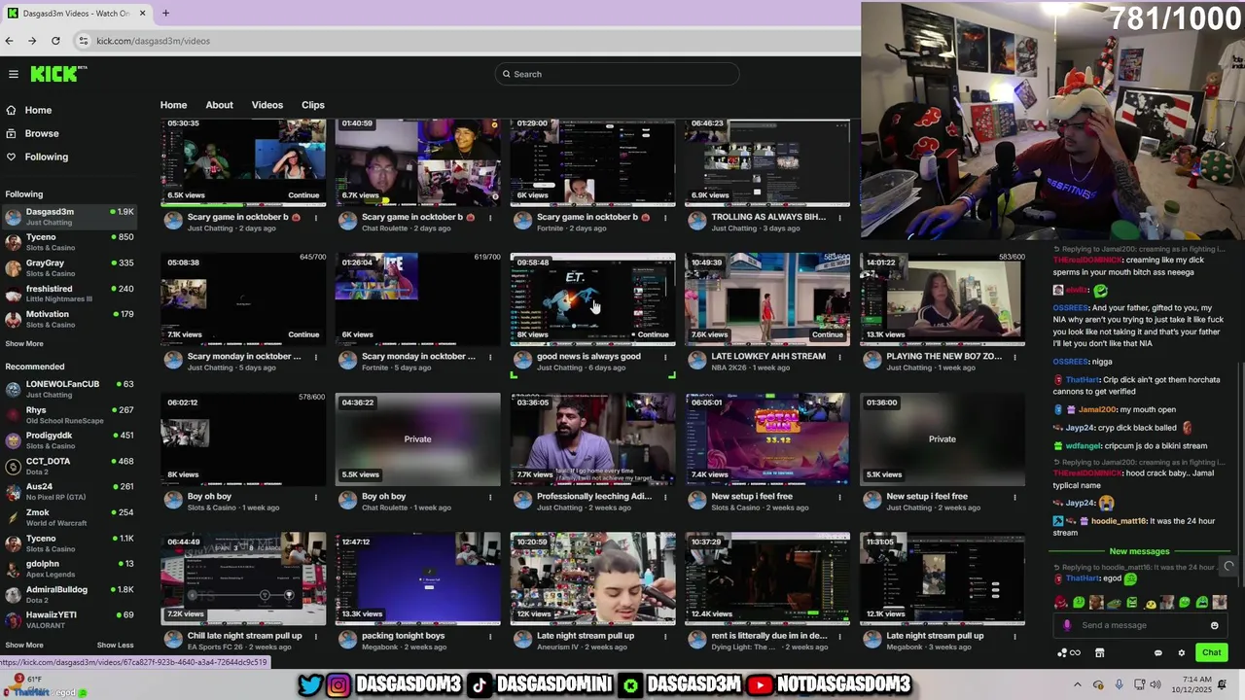The image size is (1245, 700).
Task: Reload the page with refresh icon
Action: click(55, 41)
